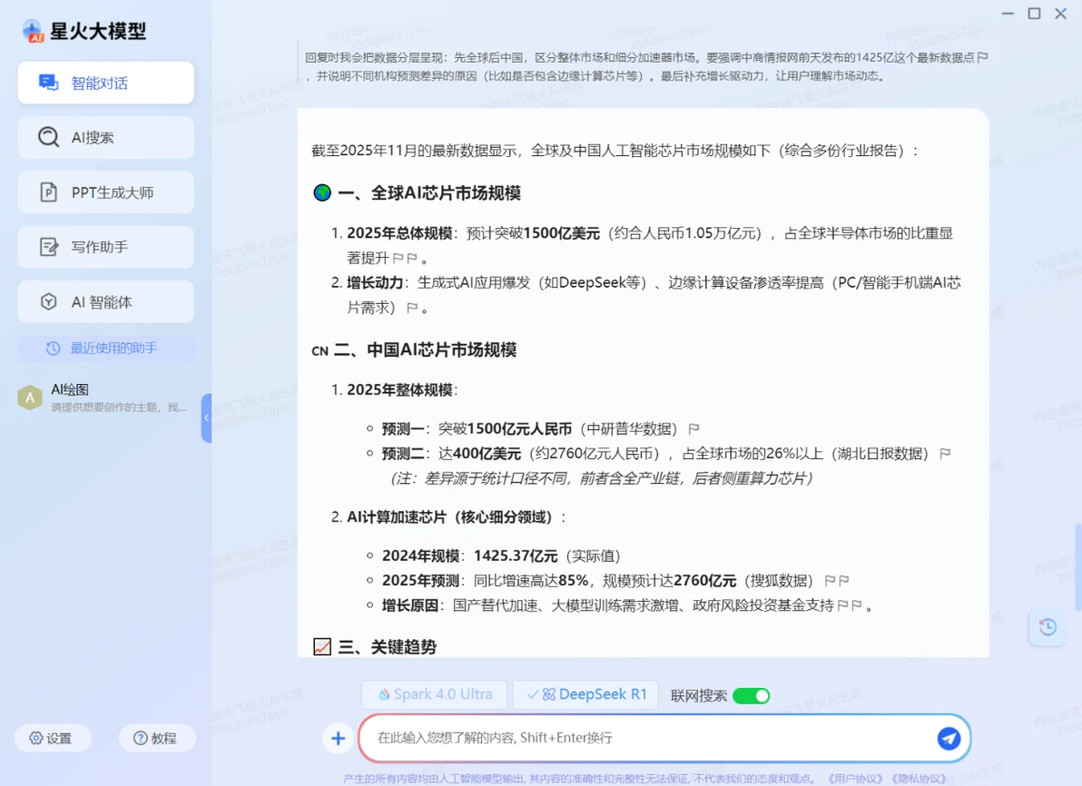Screen dimensions: 1082x786
Task: Click the second citation flag after 政府风险投资基金支持
Action: tap(856, 606)
